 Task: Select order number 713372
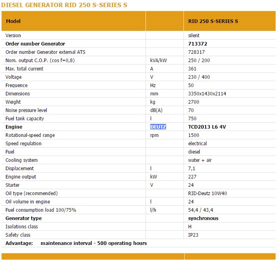[x=197, y=44]
